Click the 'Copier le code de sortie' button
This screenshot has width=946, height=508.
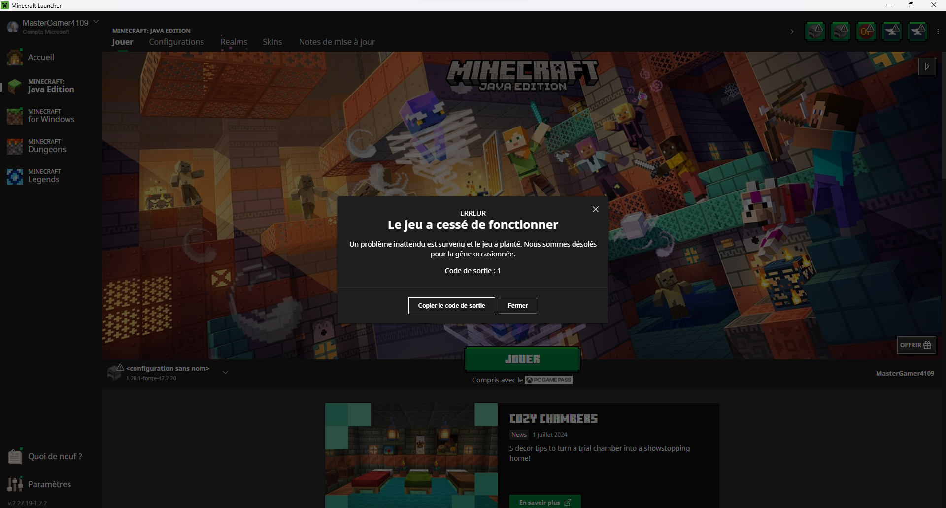pyautogui.click(x=451, y=306)
